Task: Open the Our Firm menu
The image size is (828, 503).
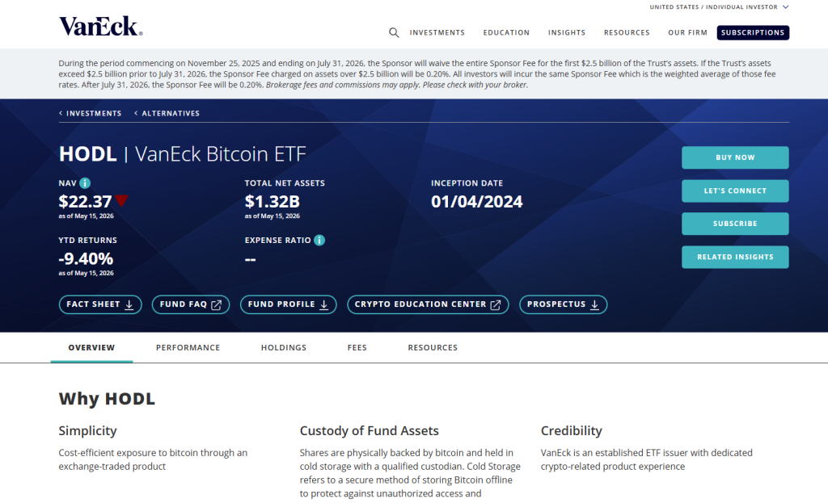Action: click(687, 32)
